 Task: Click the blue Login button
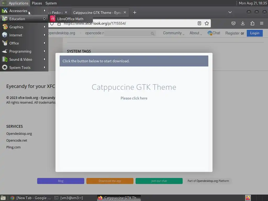click(x=255, y=33)
